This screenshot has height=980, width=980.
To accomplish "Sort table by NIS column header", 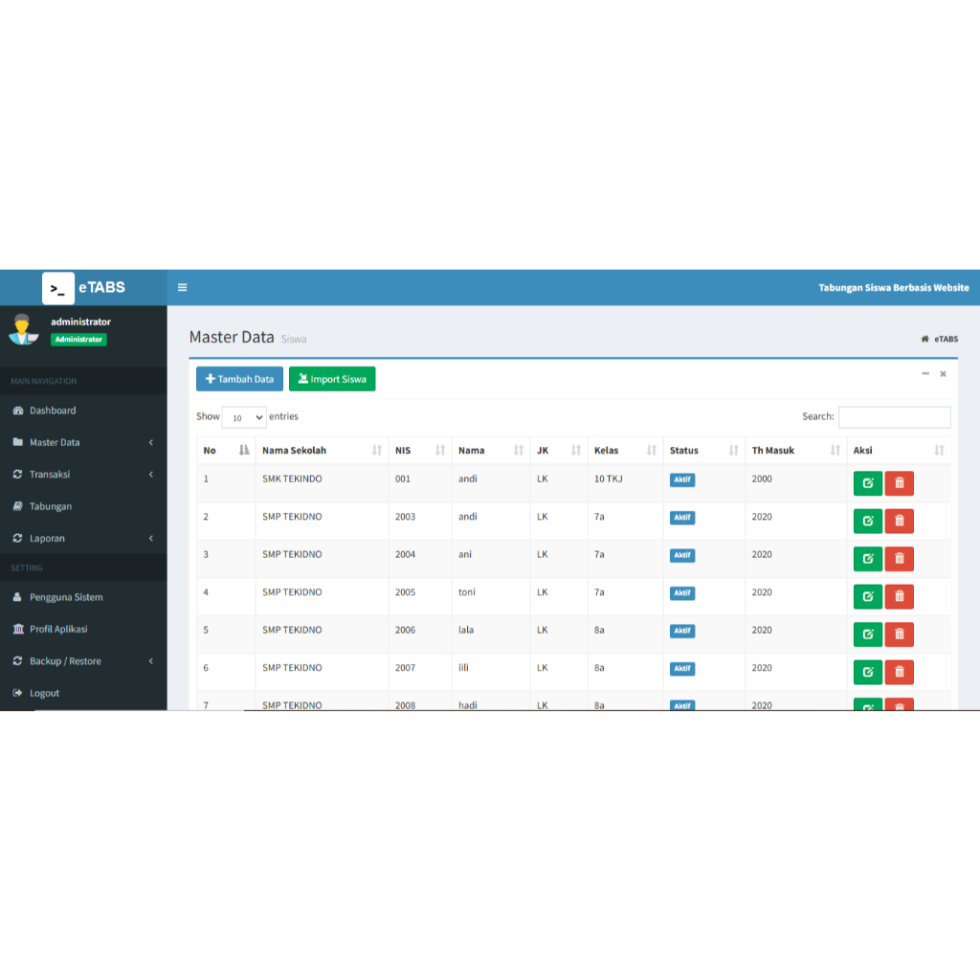I will [x=420, y=450].
